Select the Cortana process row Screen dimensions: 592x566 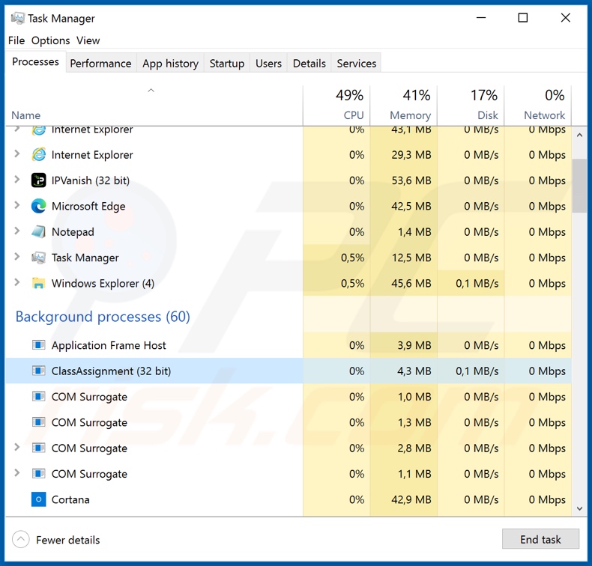[289, 499]
